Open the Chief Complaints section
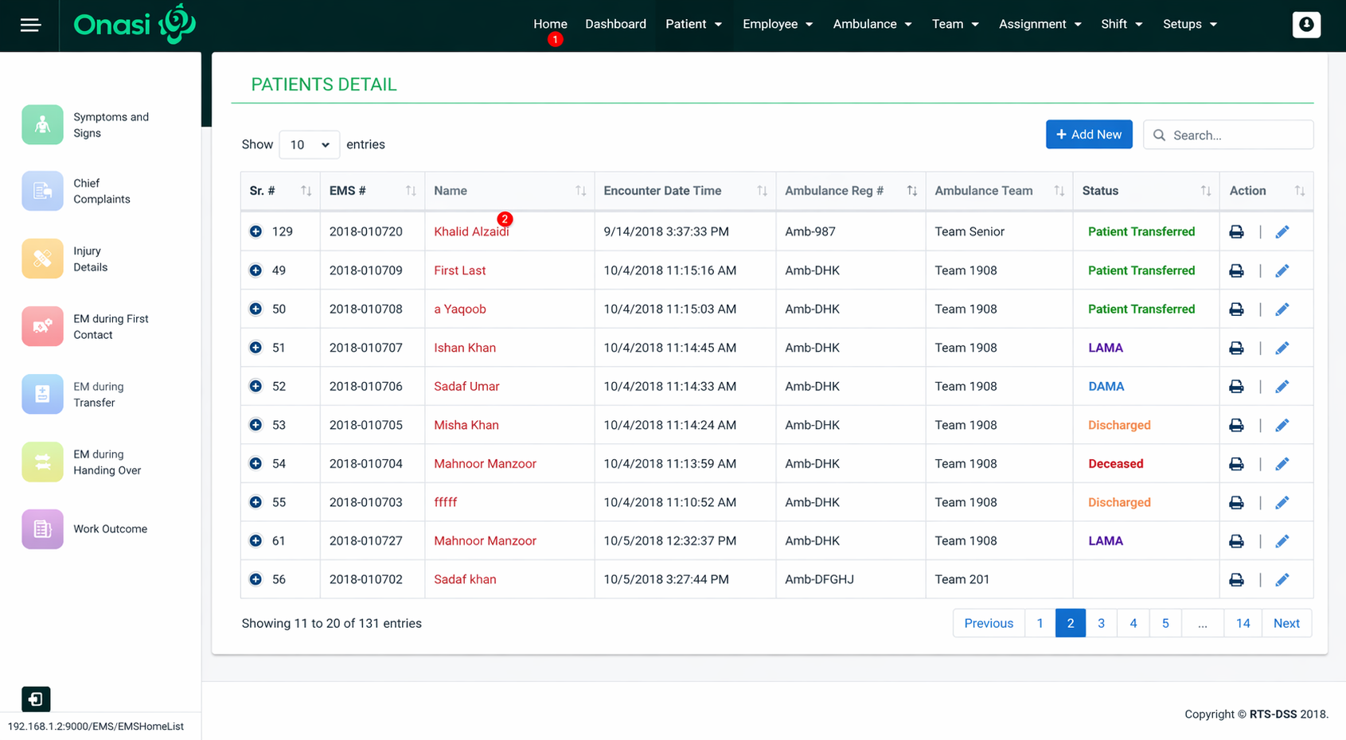The image size is (1346, 740). point(41,191)
